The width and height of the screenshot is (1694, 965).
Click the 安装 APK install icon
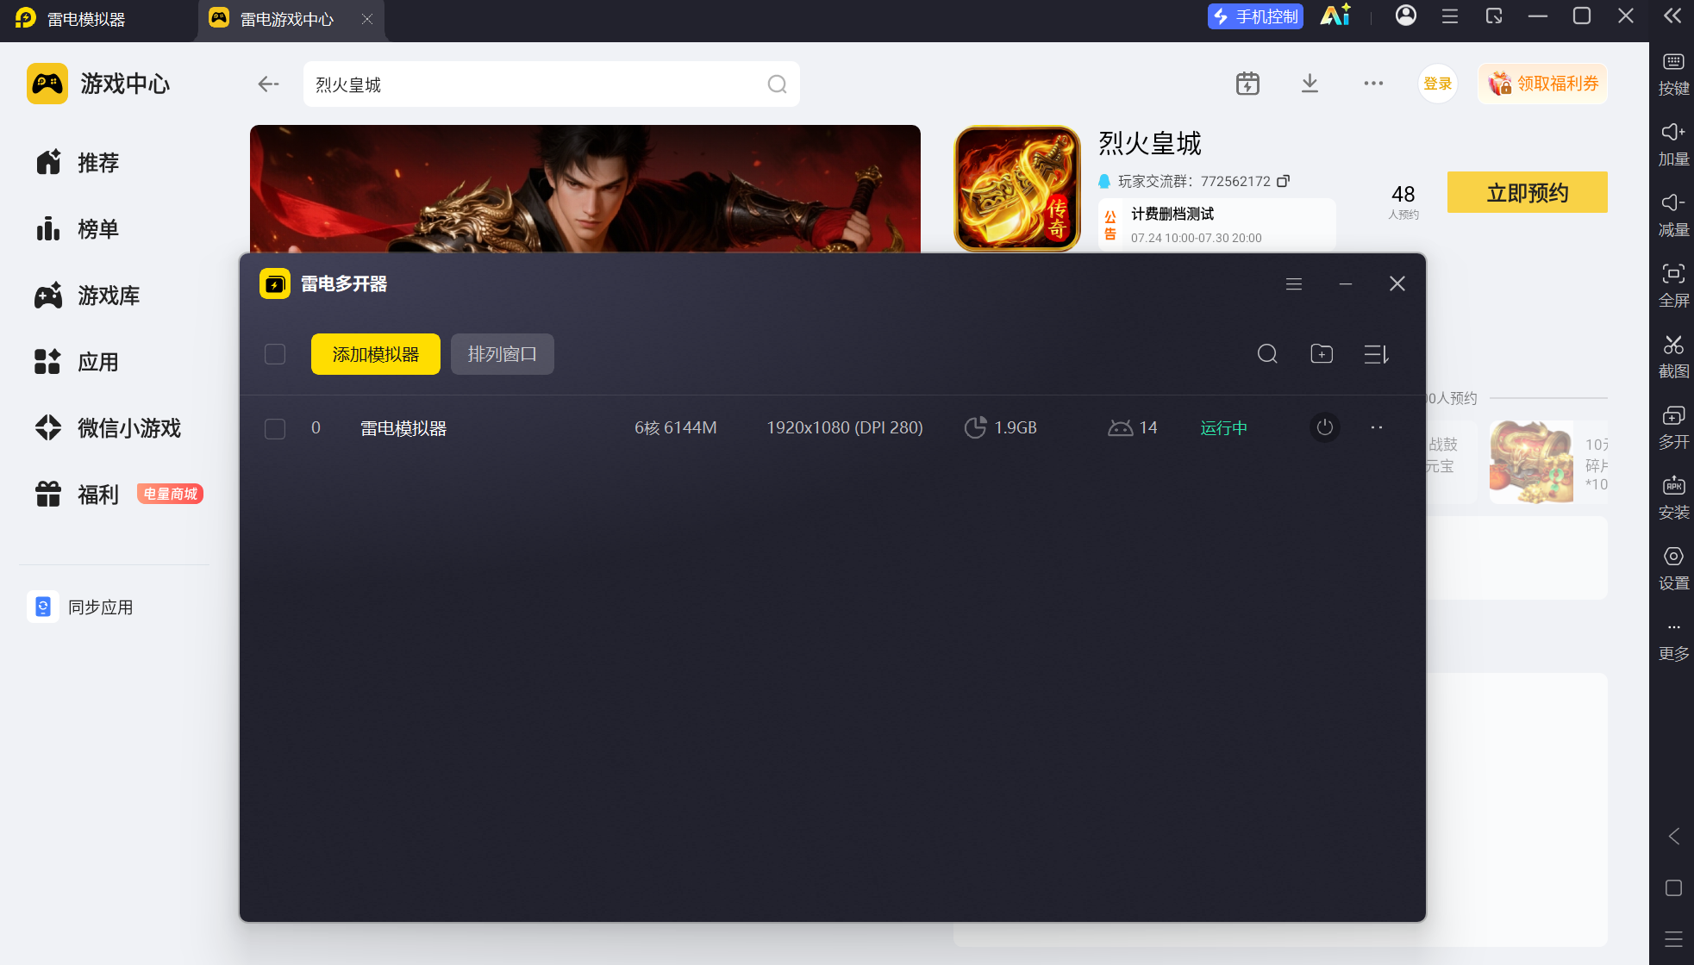1673,497
